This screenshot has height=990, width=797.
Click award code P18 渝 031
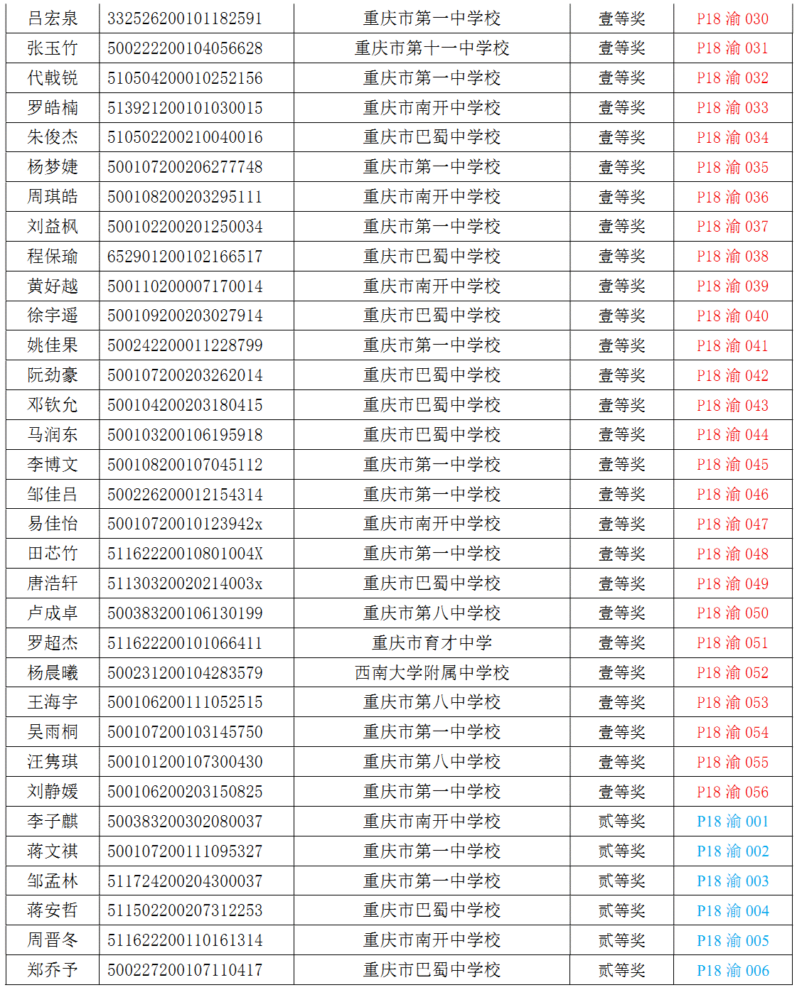click(x=732, y=48)
